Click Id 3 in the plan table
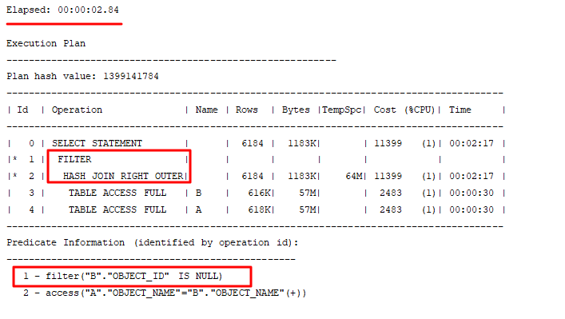 [31, 193]
